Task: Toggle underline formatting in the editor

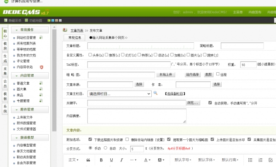Action: (x=111, y=160)
